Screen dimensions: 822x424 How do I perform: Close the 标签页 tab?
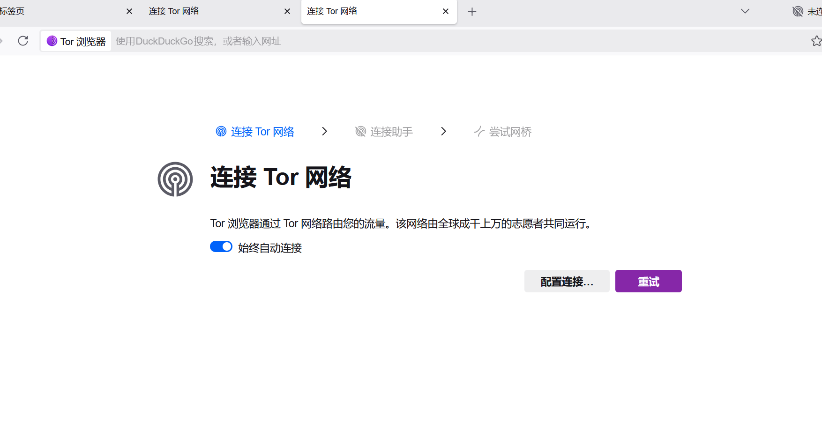[x=129, y=11]
